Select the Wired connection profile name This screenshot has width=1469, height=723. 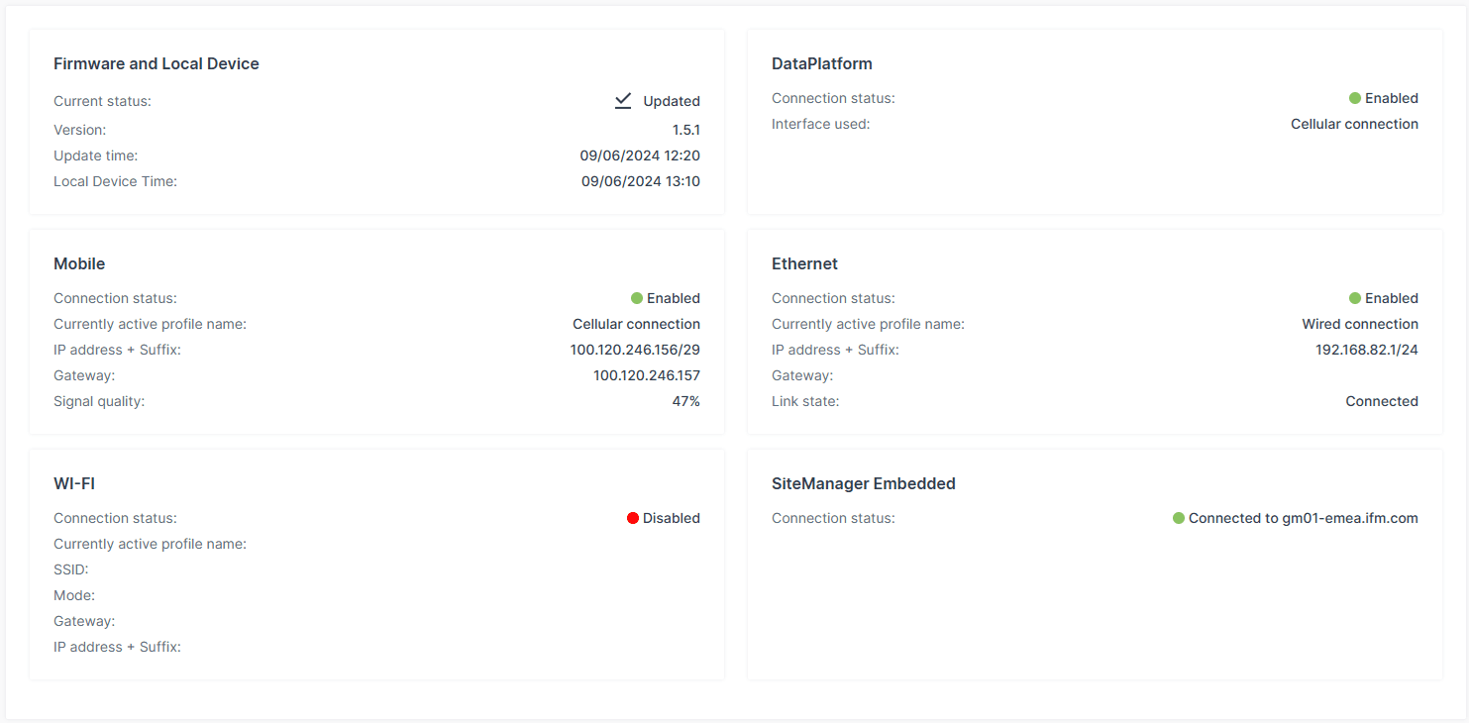(x=1359, y=324)
